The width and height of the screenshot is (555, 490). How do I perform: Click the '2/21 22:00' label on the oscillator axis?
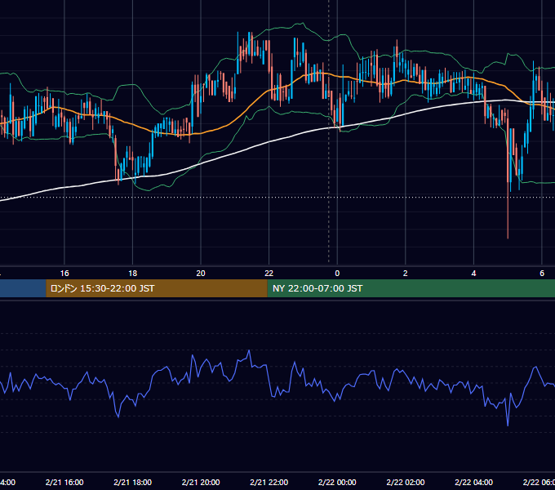click(269, 482)
